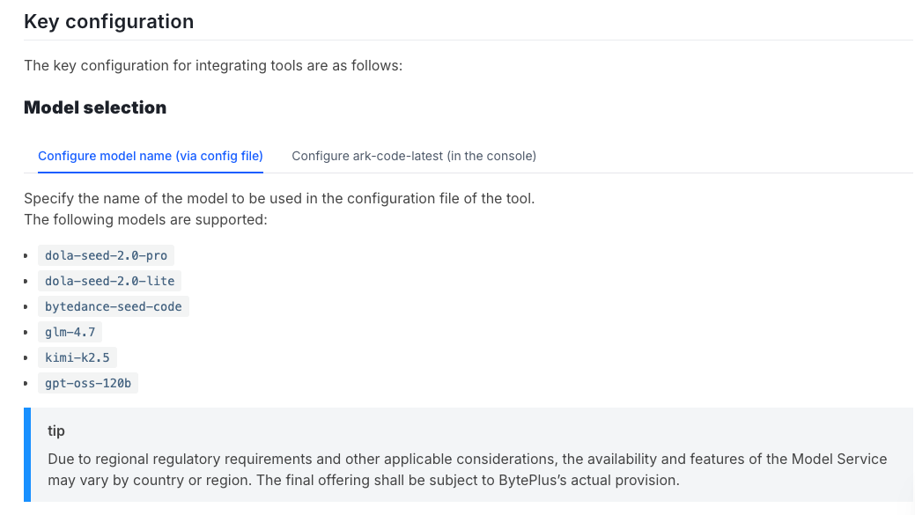Open Configure ark-code-latest (in the console) tab
This screenshot has width=915, height=515.
(414, 157)
